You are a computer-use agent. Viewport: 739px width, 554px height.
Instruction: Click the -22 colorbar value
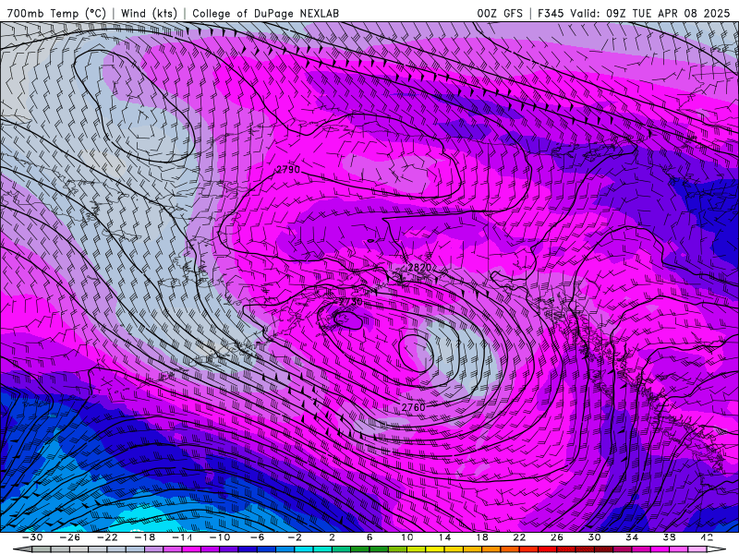coord(107,537)
